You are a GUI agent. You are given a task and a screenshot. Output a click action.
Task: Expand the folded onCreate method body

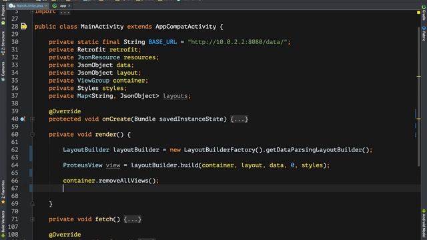coord(239,119)
